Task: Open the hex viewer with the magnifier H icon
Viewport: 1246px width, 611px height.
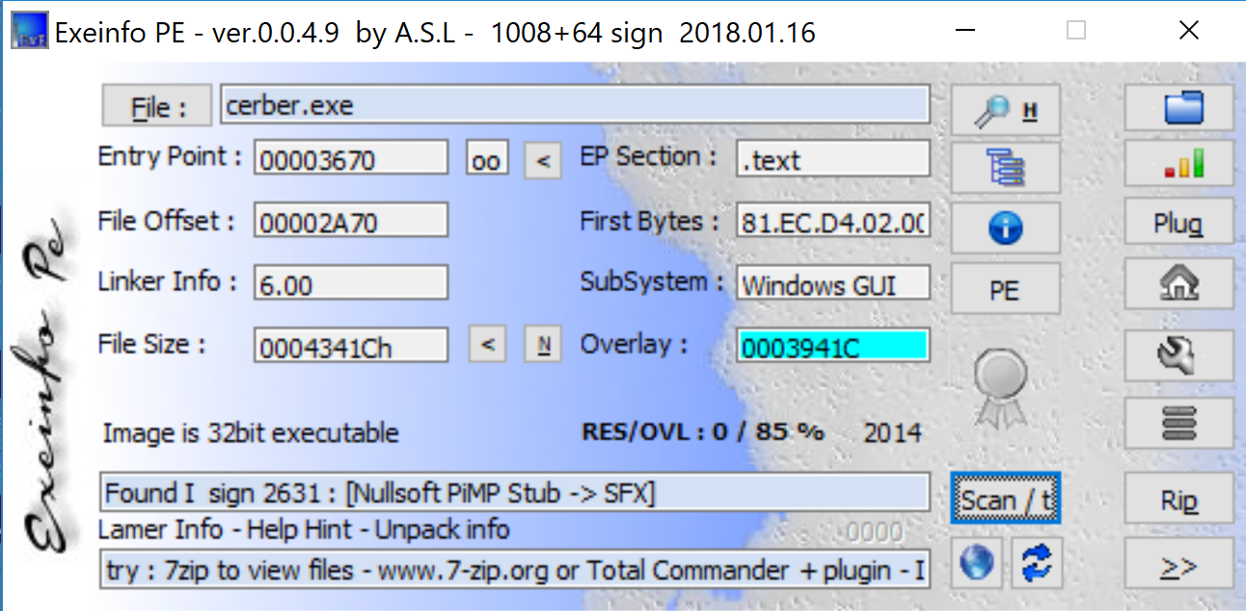Action: 1005,109
